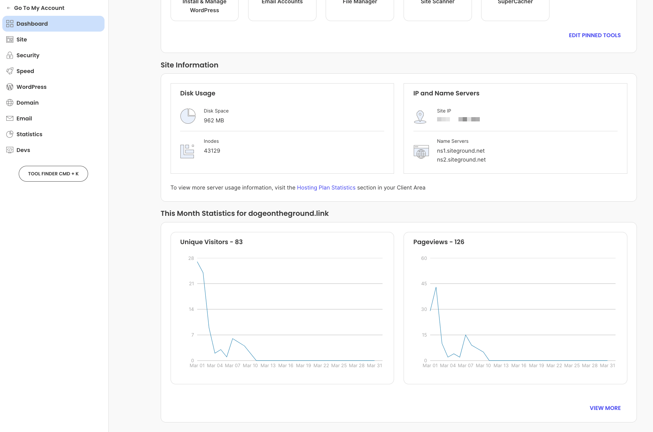Screen dimensions: 653x432
Task: Select ns1.siteground.net name server text
Action: click(x=461, y=151)
